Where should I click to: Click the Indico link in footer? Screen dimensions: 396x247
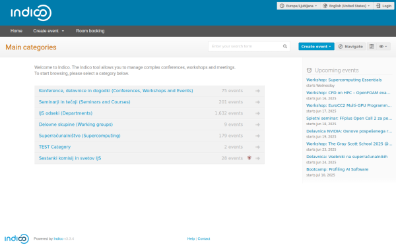(59, 238)
